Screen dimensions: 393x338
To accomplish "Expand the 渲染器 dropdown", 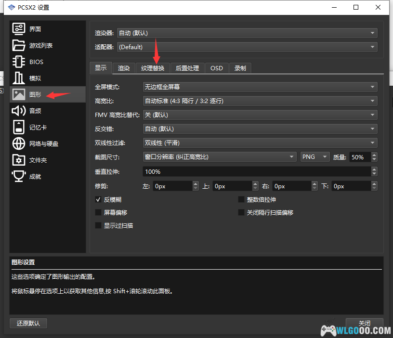I will (x=247, y=33).
